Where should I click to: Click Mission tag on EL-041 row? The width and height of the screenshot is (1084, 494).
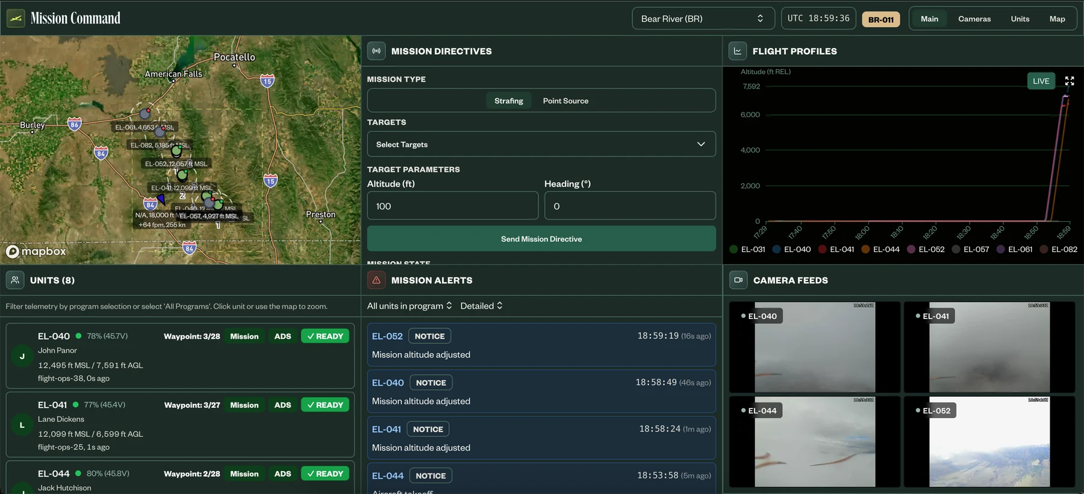245,405
